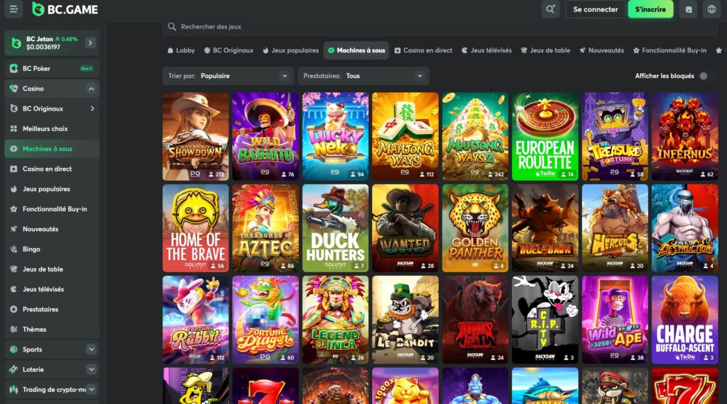Expand the Trading de crypto chevron

[92, 390]
